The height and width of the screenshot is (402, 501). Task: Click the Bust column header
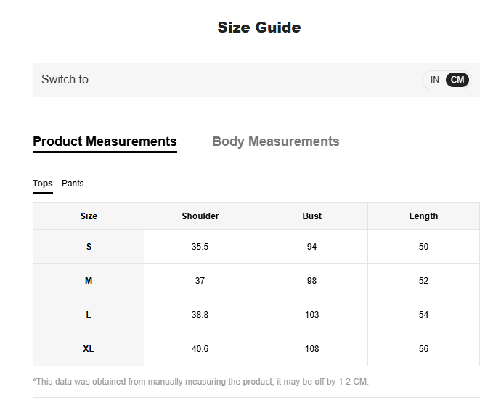(311, 216)
